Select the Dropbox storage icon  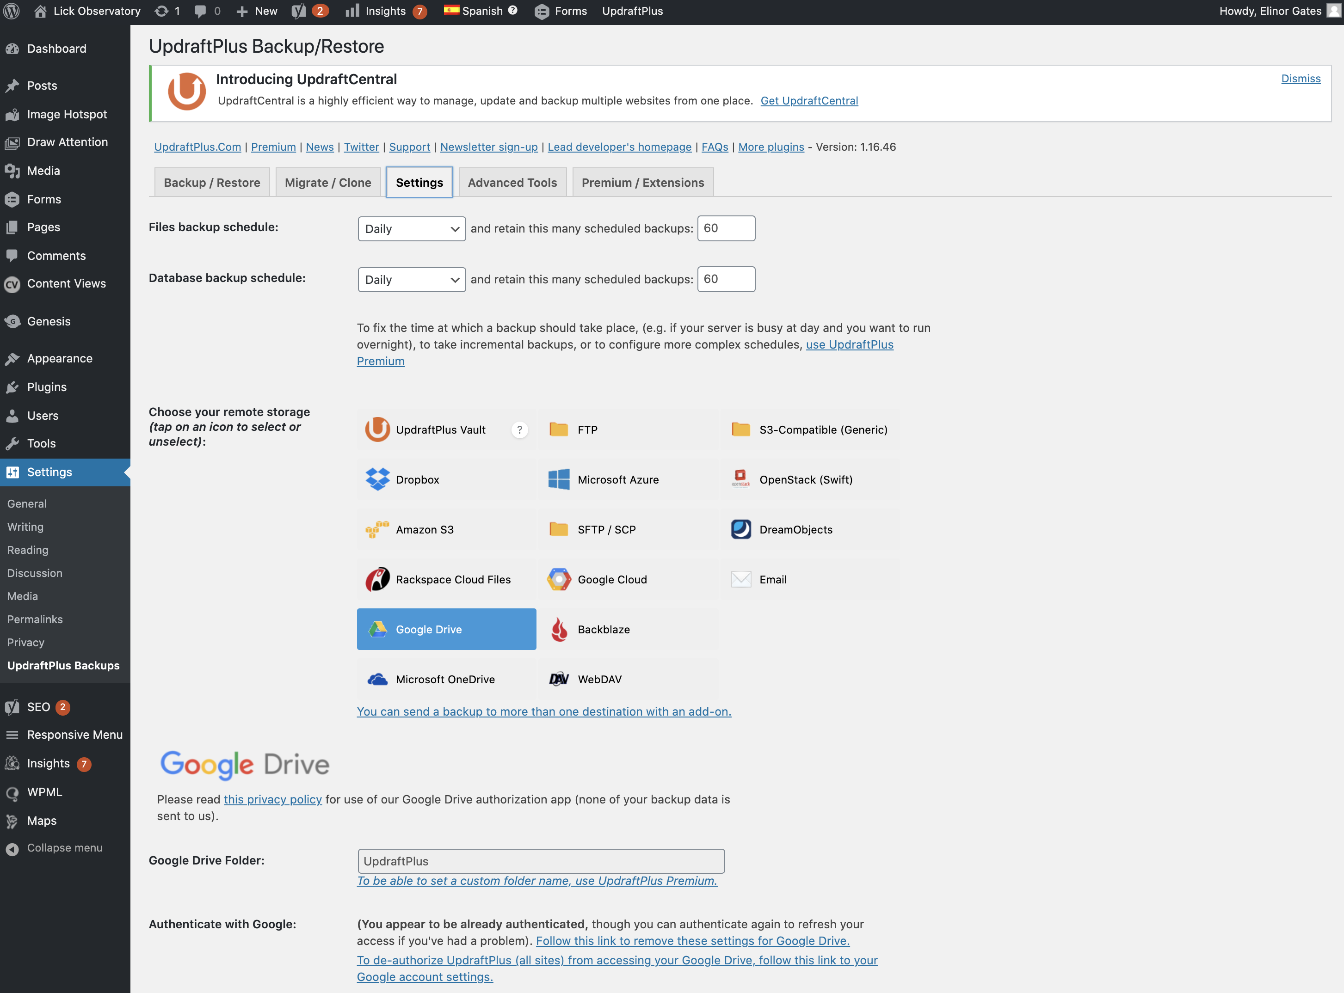click(378, 479)
